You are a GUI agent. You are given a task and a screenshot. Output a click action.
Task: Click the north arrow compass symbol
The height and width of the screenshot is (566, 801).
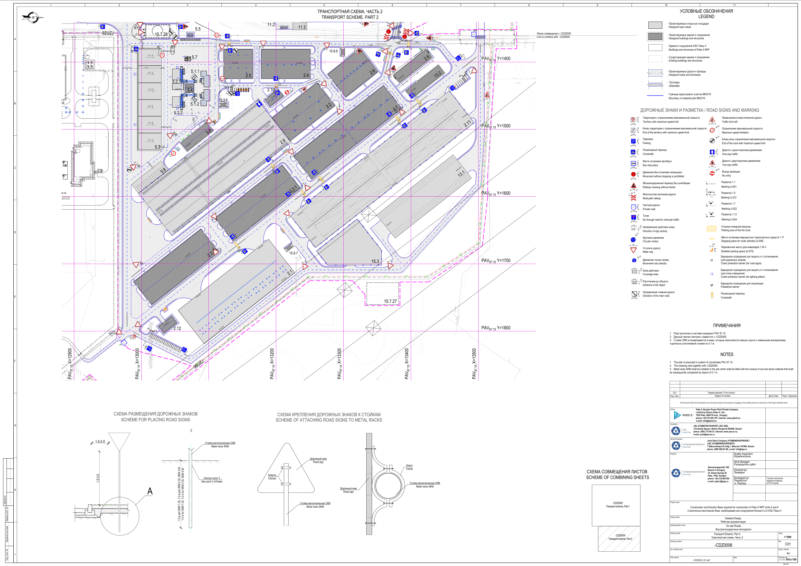pyautogui.click(x=33, y=17)
